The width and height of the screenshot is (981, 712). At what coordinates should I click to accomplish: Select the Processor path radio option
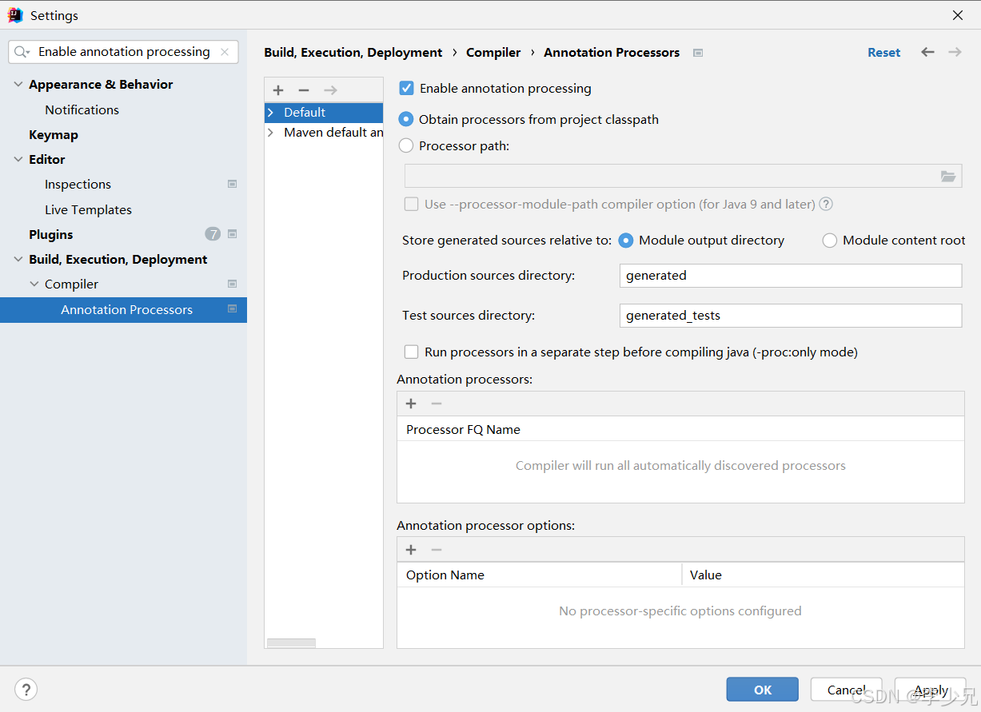(406, 146)
